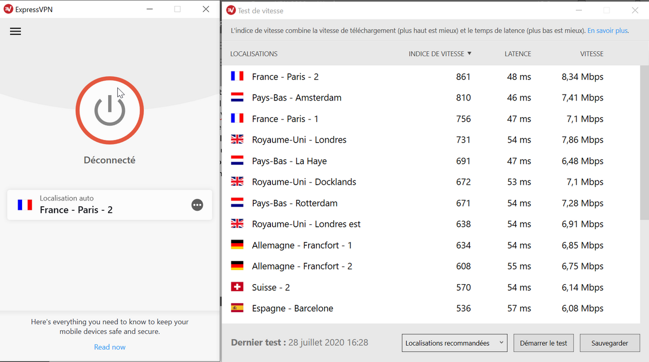This screenshot has height=362, width=649.
Task: Select Pays-Bas - Rotterdam row
Action: (431, 203)
